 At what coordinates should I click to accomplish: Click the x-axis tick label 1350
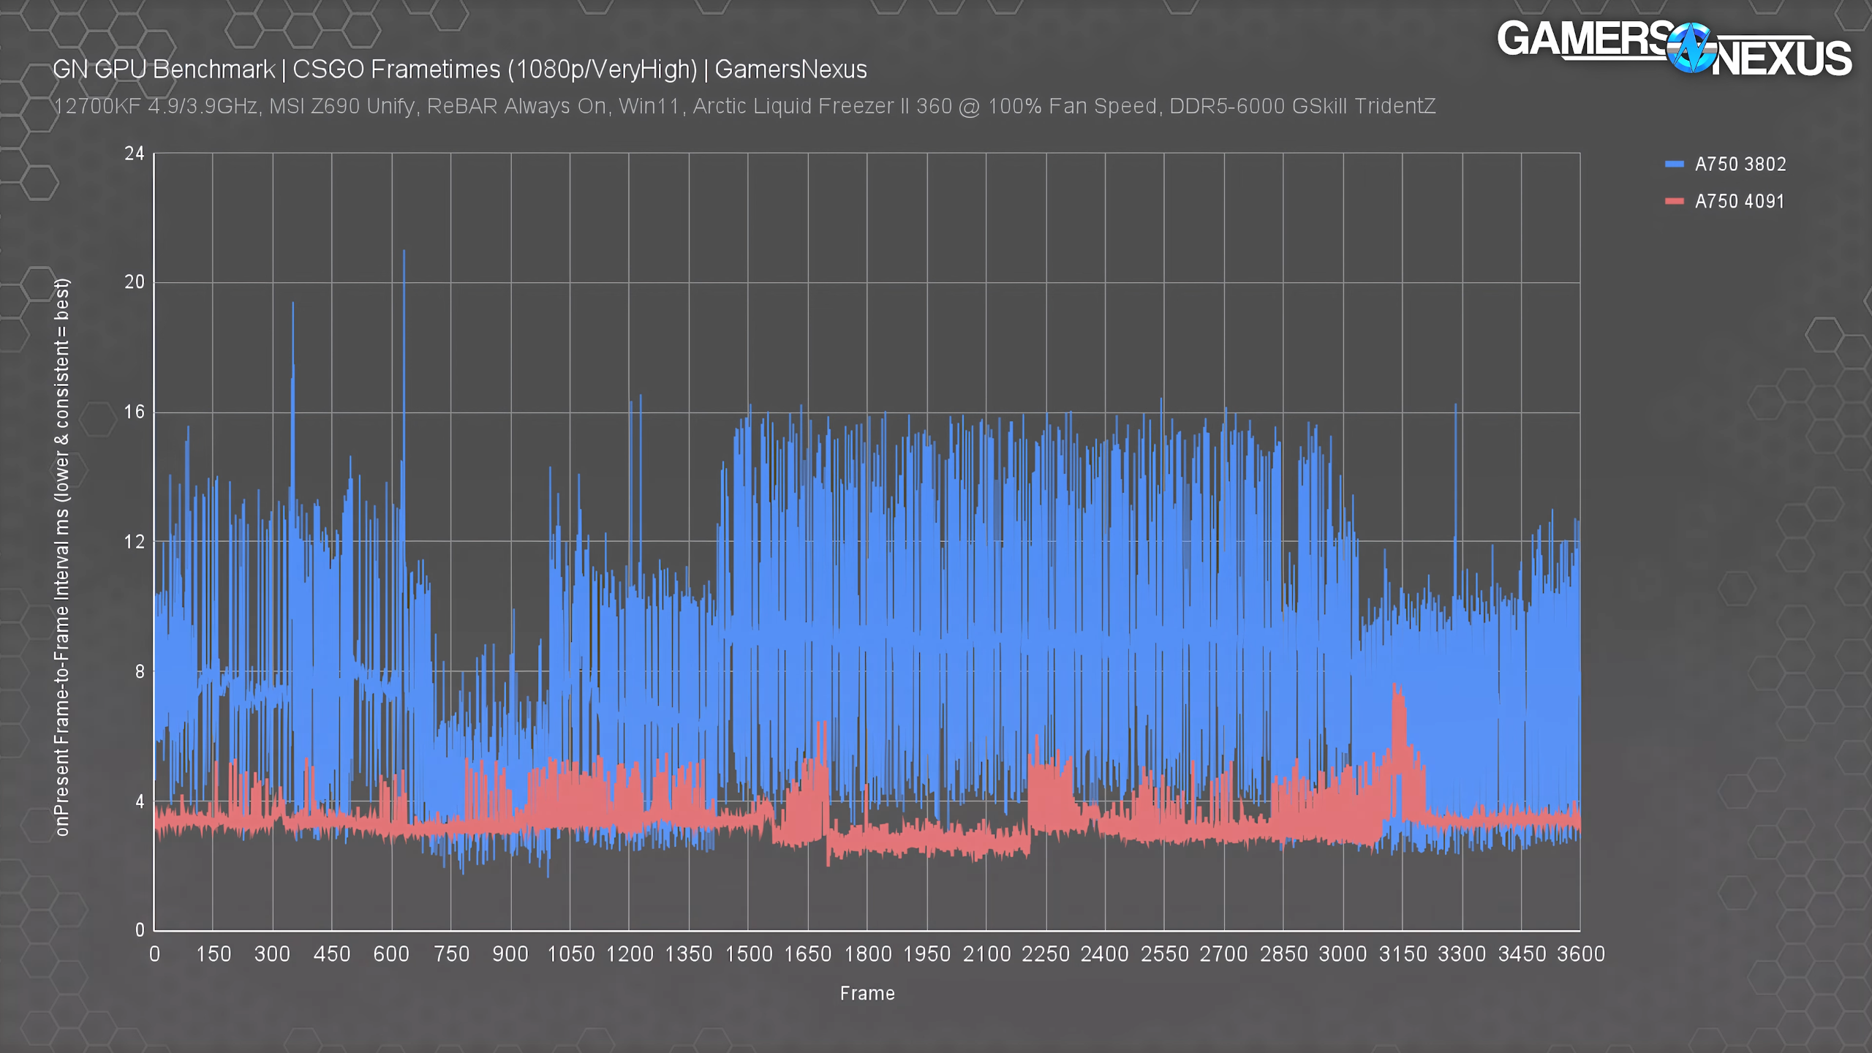(x=689, y=954)
